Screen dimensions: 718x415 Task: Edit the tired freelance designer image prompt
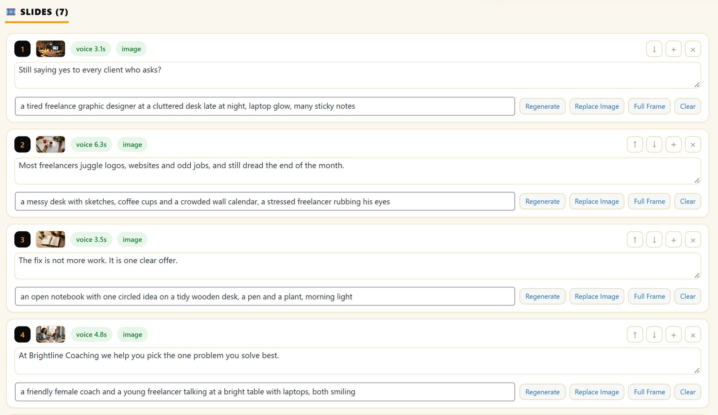(x=265, y=106)
